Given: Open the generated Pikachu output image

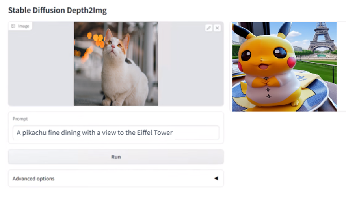Looking at the screenshot, I should tap(284, 66).
